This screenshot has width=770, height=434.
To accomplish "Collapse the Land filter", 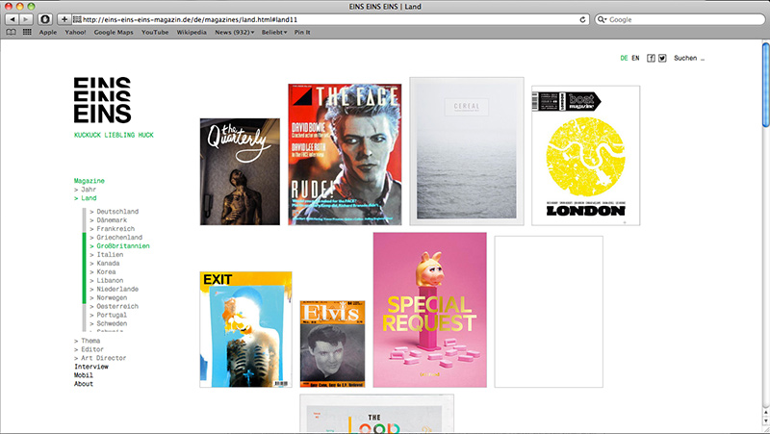I will point(85,198).
